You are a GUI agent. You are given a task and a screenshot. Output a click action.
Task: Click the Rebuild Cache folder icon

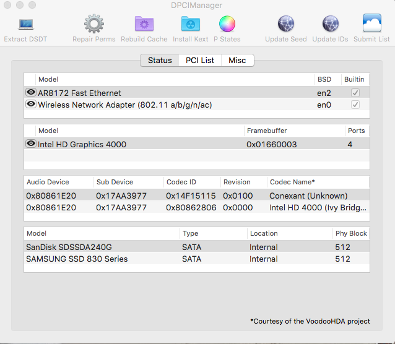(144, 25)
